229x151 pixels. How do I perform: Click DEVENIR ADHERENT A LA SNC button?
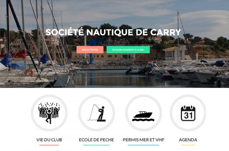click(x=128, y=50)
